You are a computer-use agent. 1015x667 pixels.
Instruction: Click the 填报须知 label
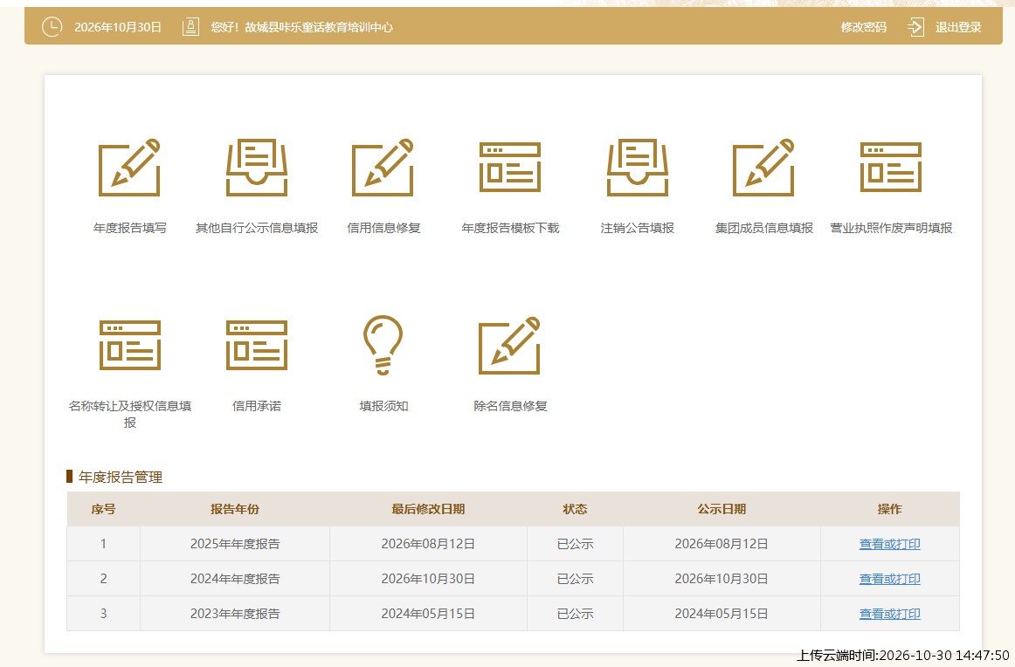pos(383,406)
